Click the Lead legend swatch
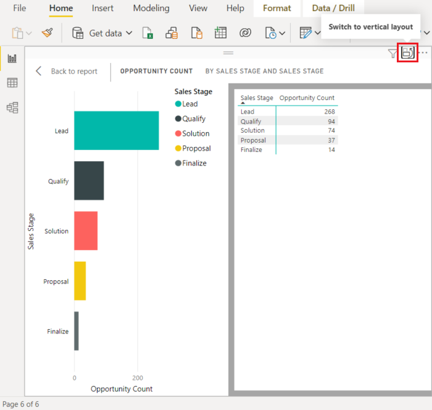Image resolution: width=432 pixels, height=410 pixels. point(178,104)
